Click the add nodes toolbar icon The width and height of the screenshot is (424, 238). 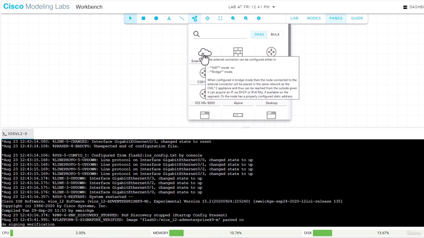tap(194, 19)
